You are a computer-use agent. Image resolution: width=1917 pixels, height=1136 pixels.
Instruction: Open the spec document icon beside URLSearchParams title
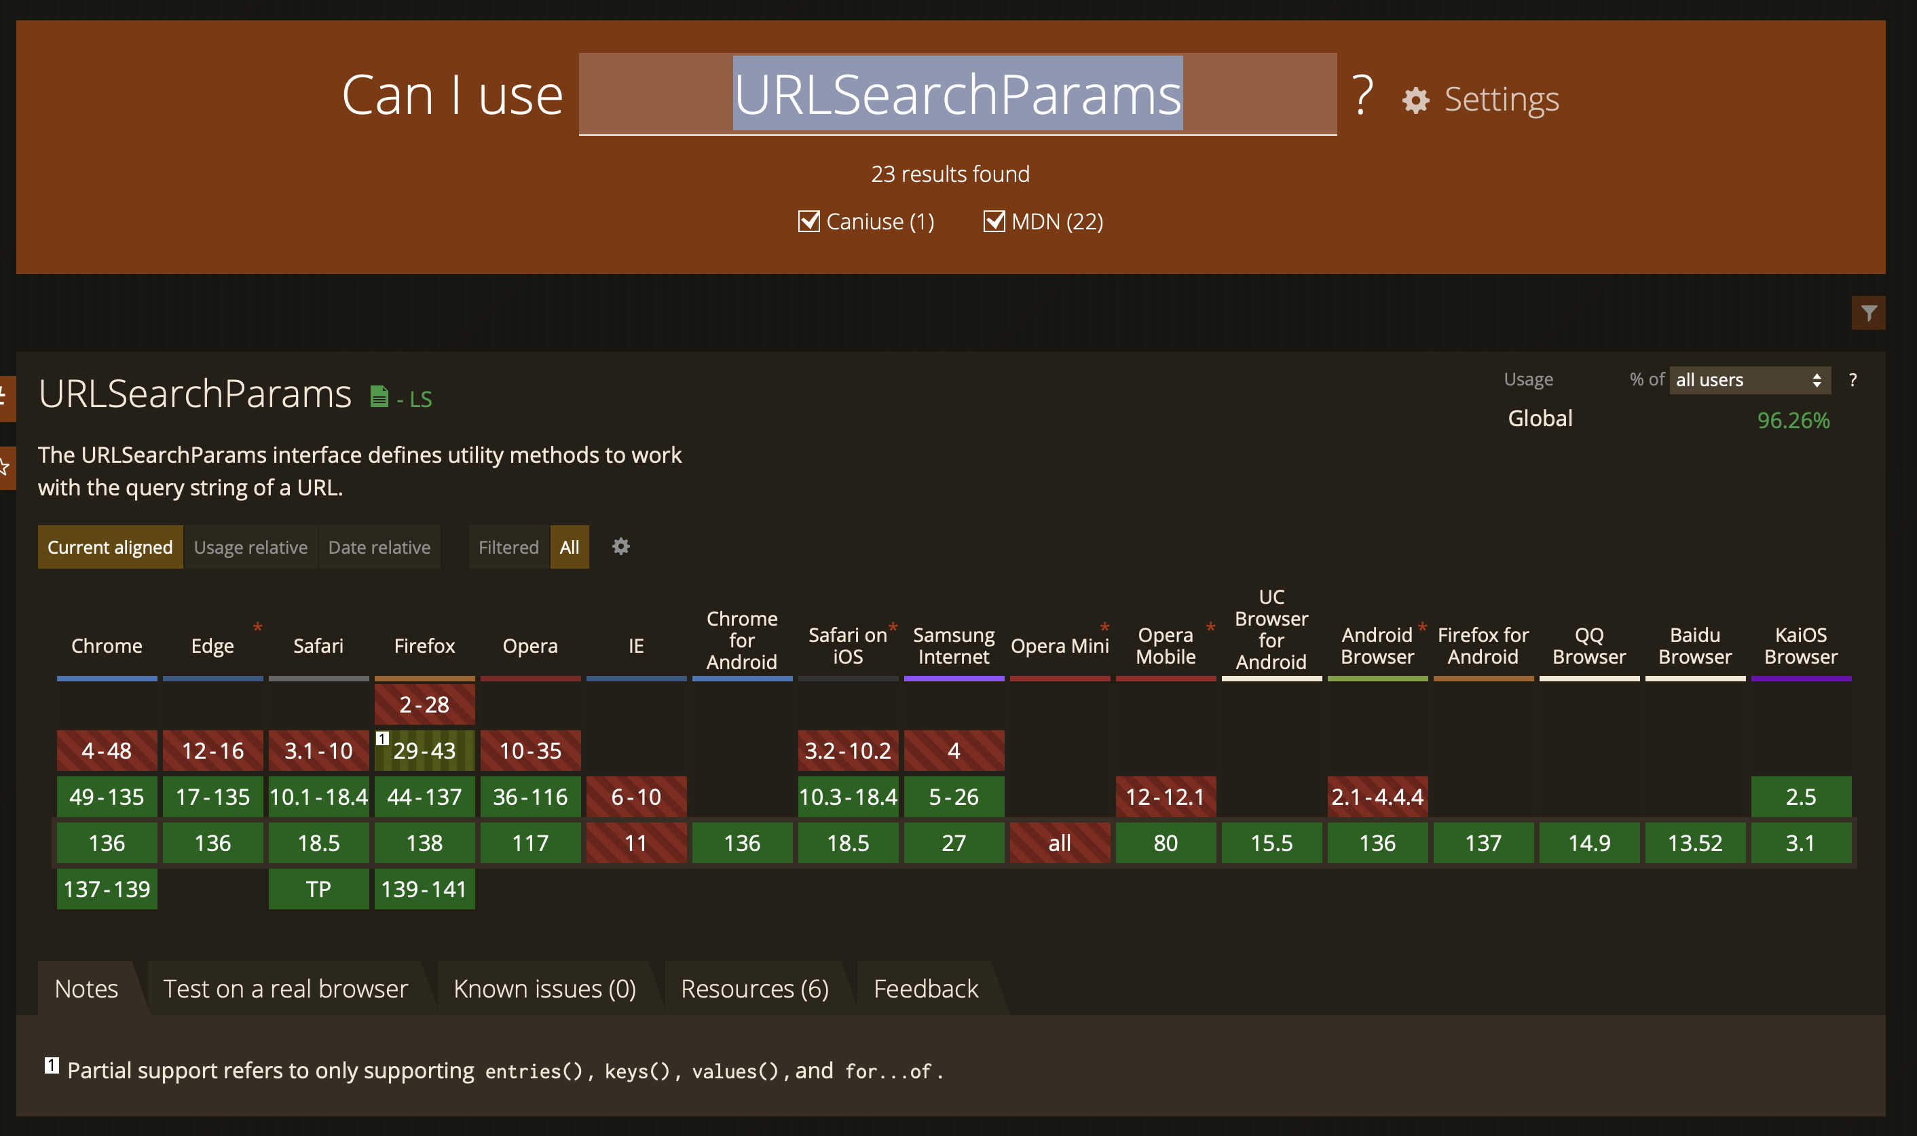pos(379,396)
